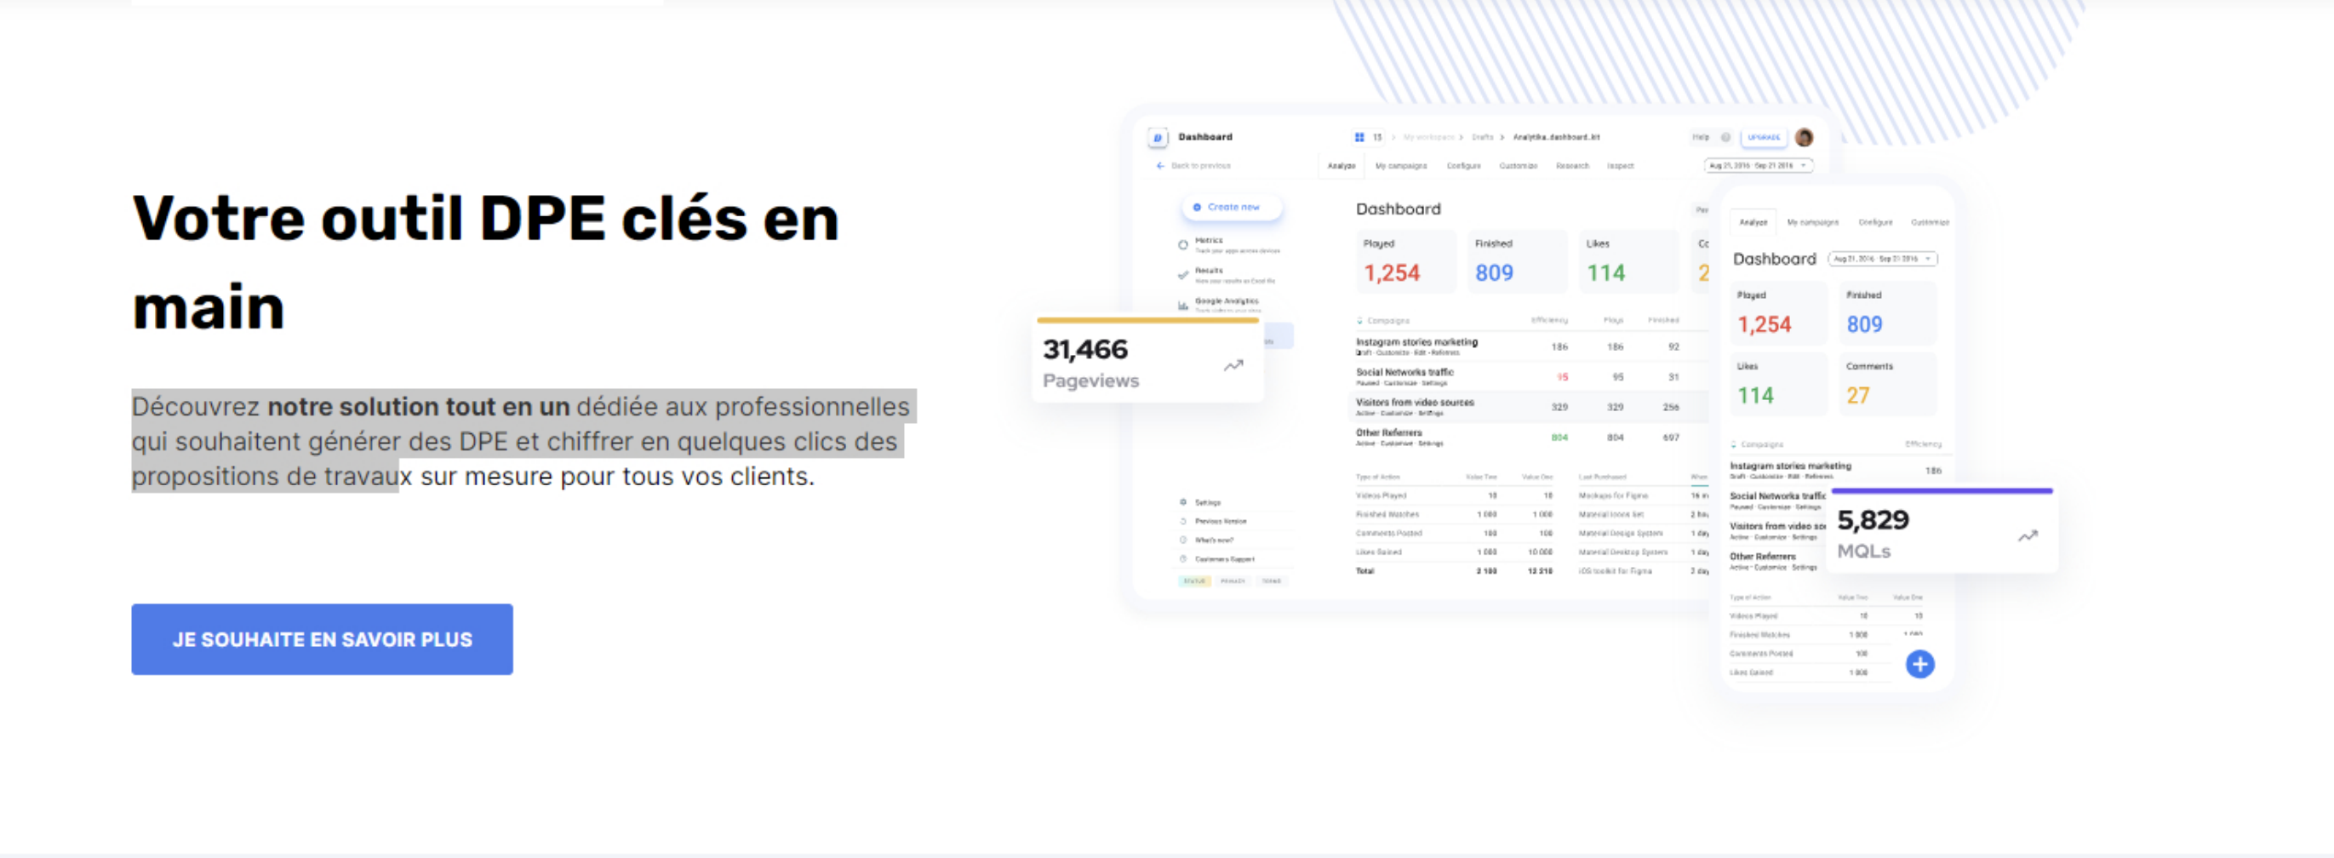Select the Metrics sidebar circle icon
Viewport: 2334px width, 858px height.
[1182, 244]
